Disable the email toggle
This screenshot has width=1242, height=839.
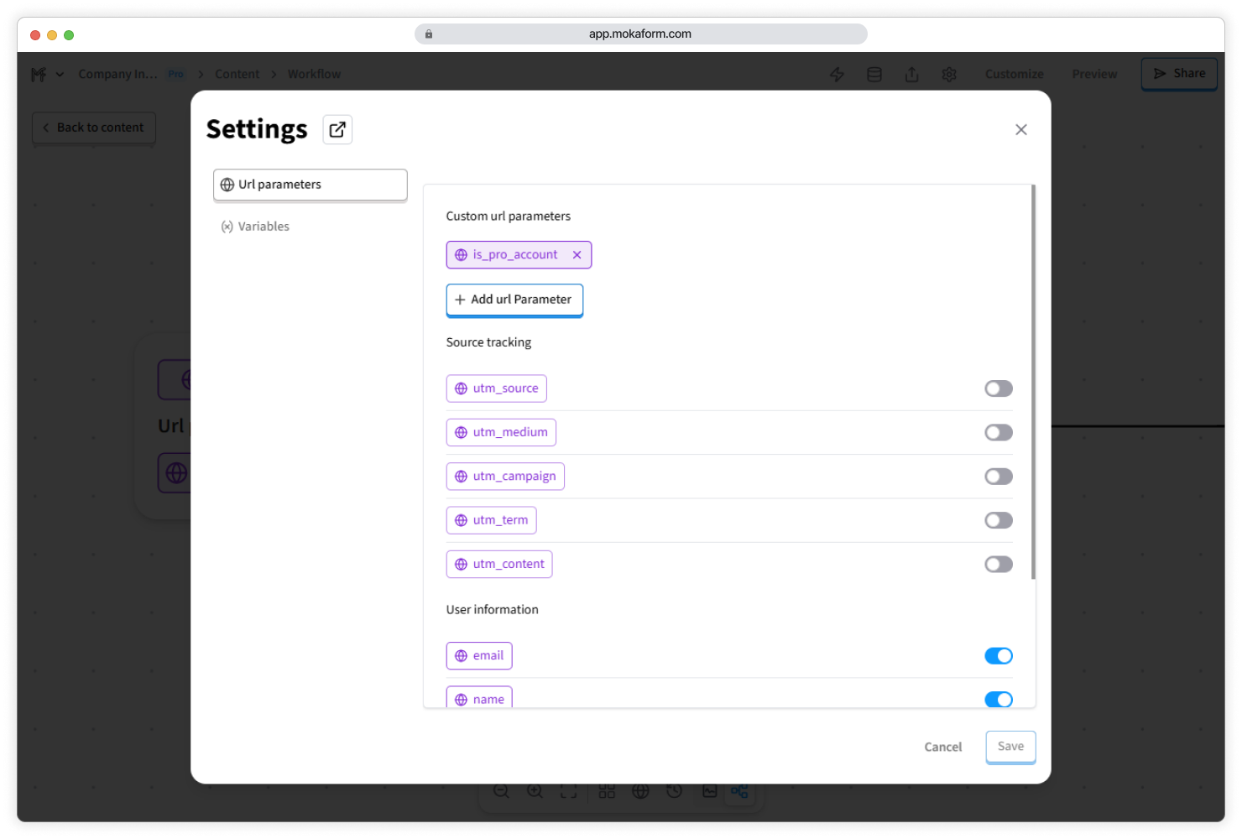(x=999, y=656)
